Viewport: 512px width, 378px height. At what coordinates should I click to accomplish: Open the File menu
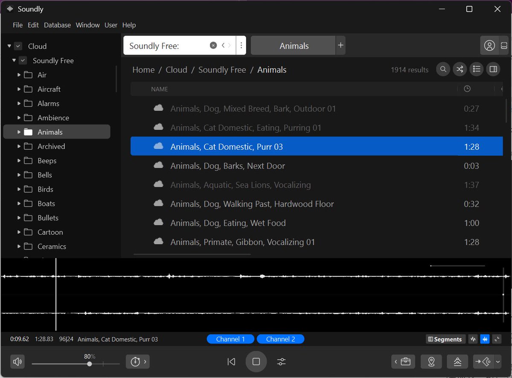click(x=17, y=25)
